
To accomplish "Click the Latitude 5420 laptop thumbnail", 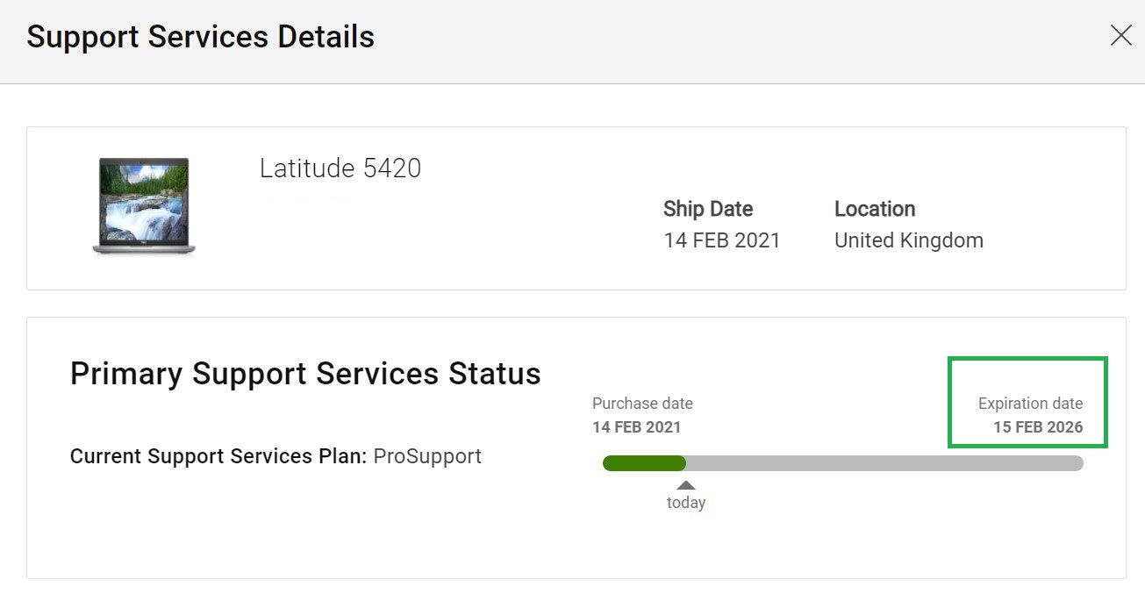I will (144, 207).
